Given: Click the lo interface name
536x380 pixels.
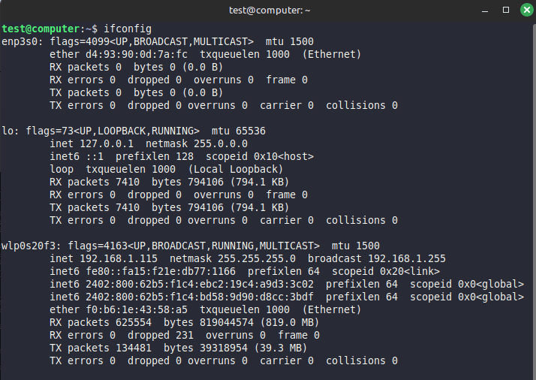Looking at the screenshot, I should (x=8, y=131).
